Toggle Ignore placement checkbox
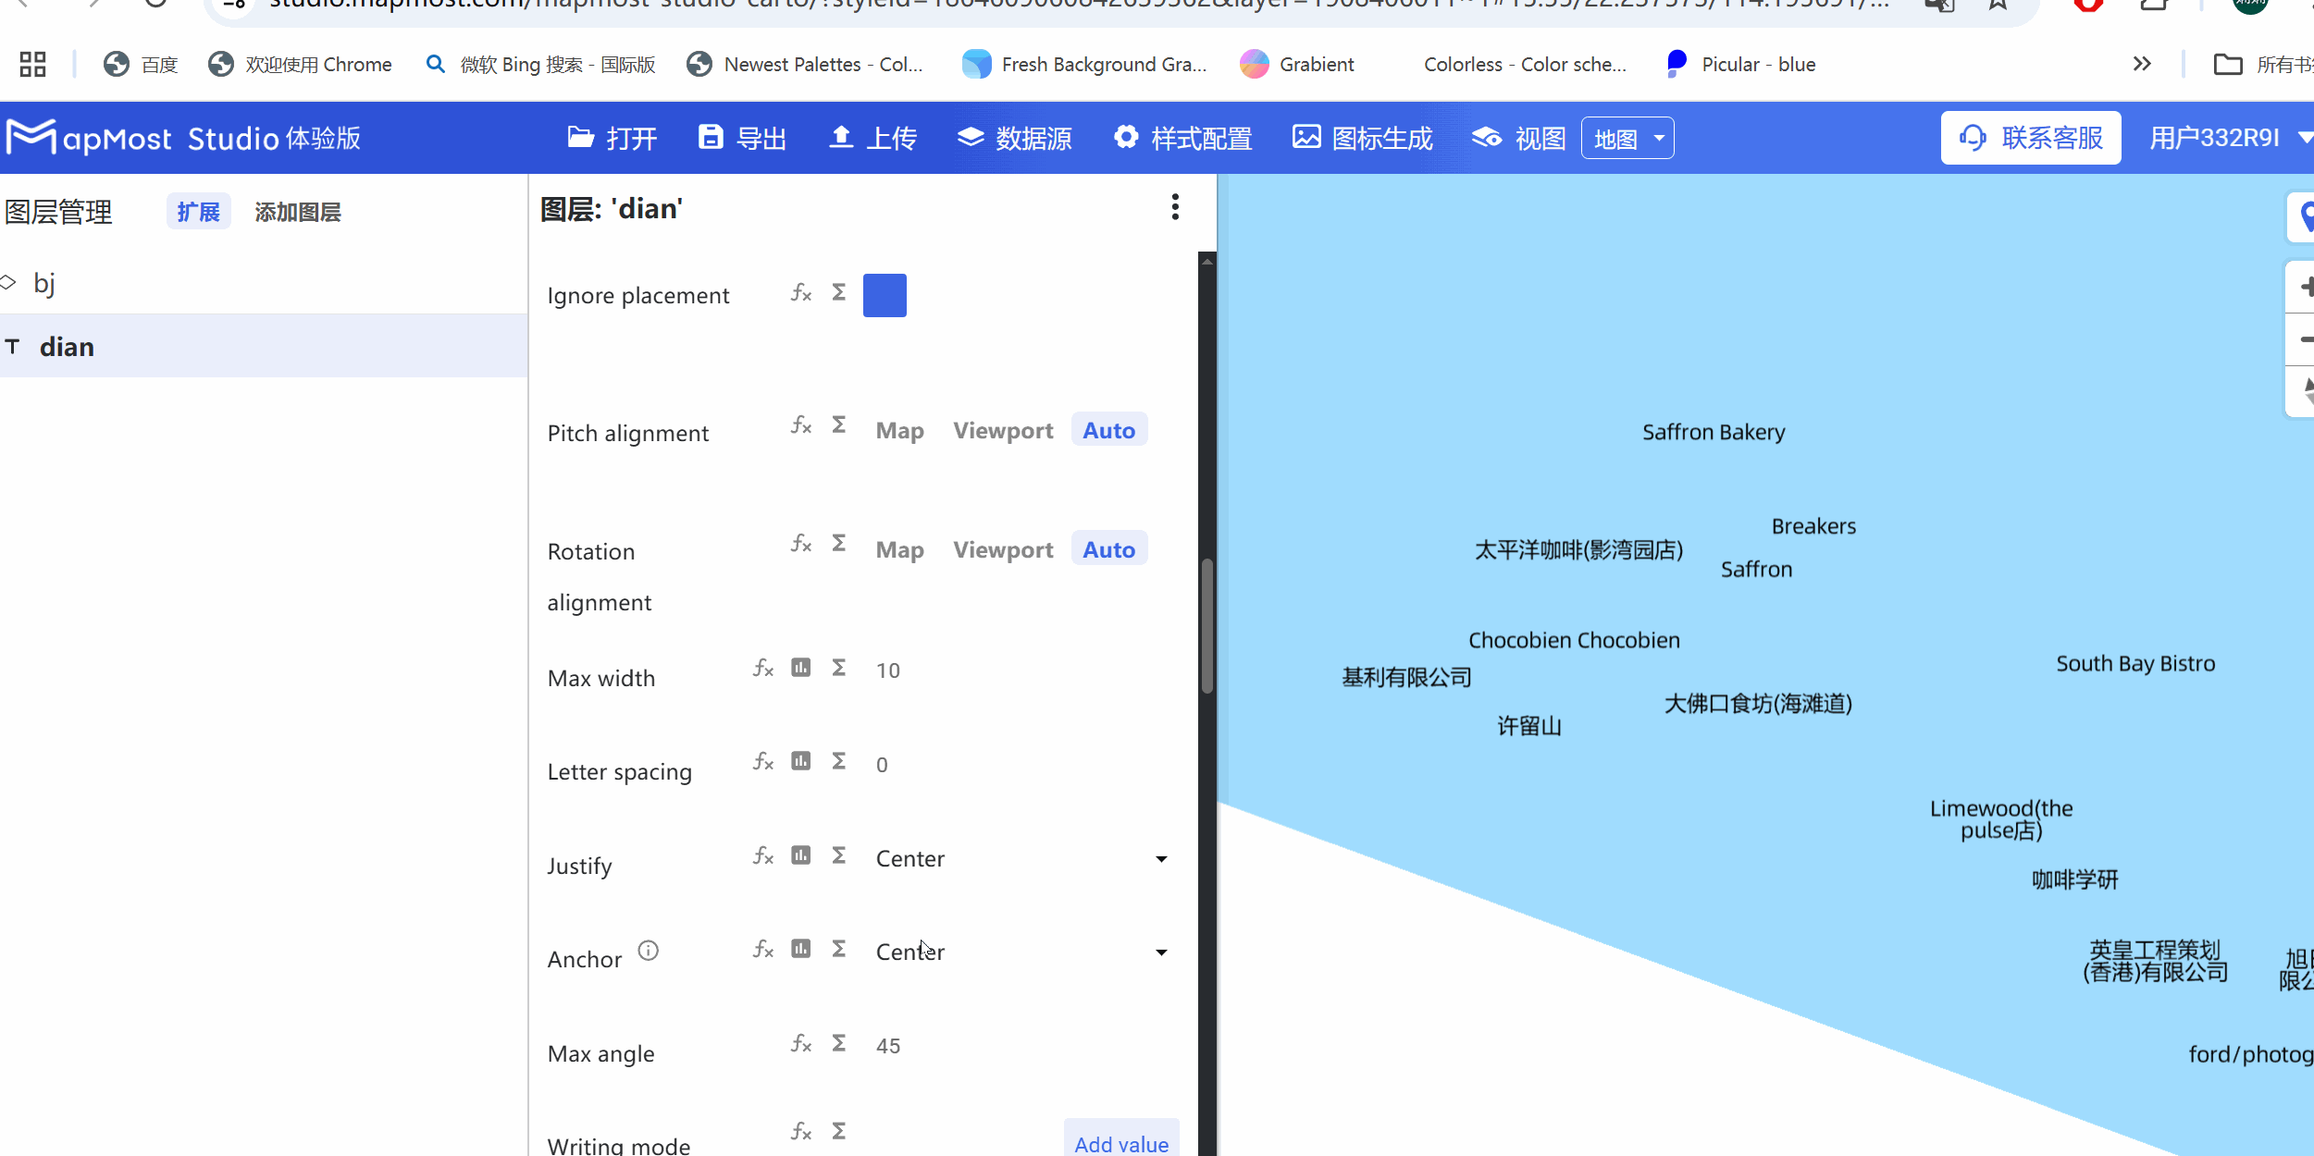The height and width of the screenshot is (1156, 2314). coord(885,294)
